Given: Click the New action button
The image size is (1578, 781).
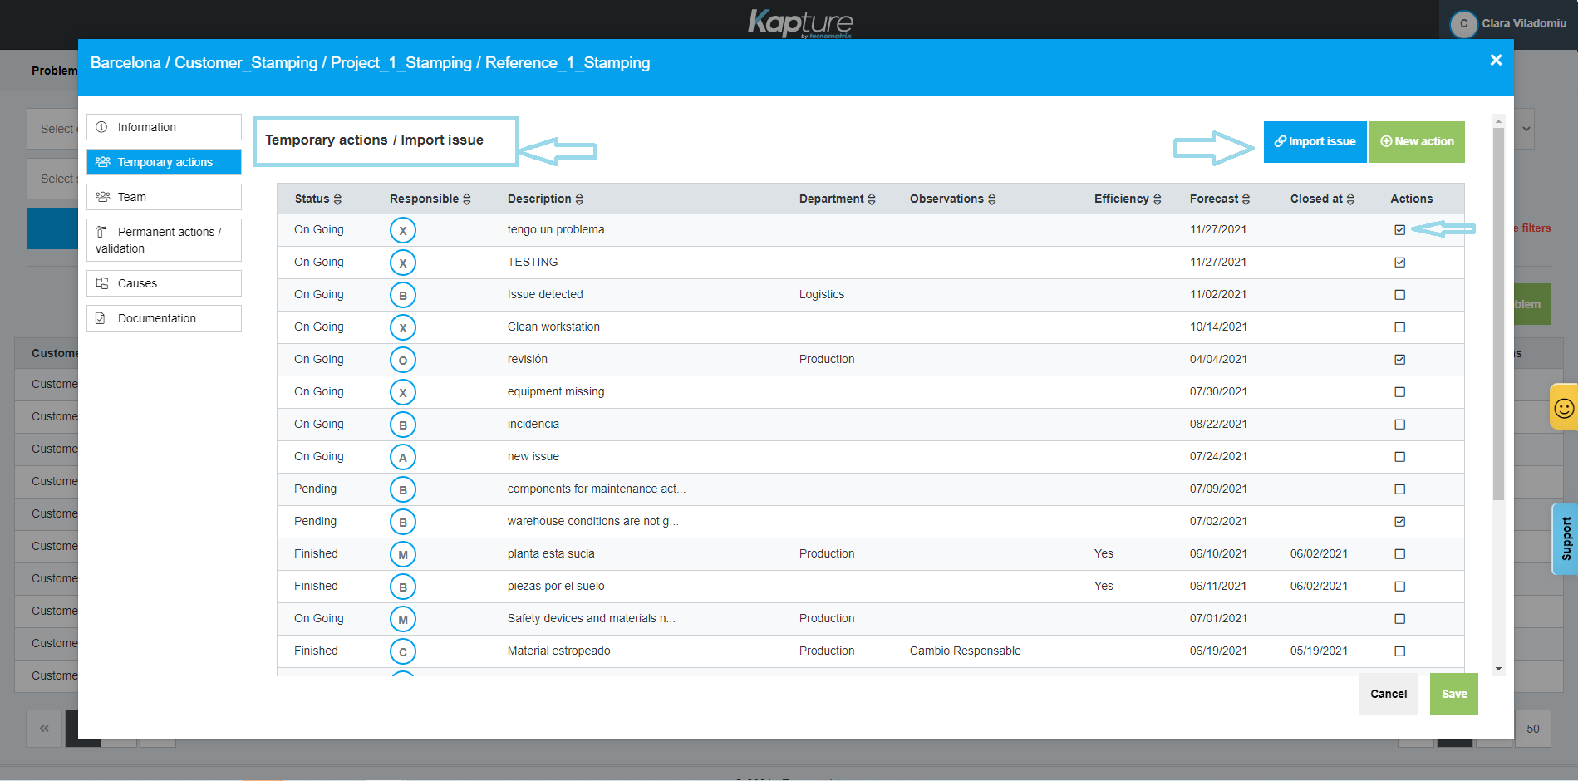Looking at the screenshot, I should pos(1417,142).
